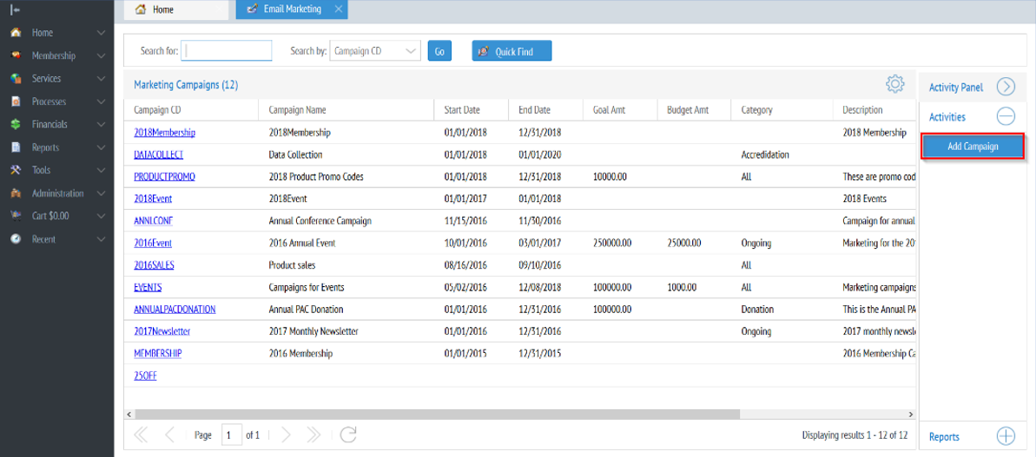This screenshot has height=457, width=1036.
Task: Switch to the Email Marketing tab
Action: point(292,10)
